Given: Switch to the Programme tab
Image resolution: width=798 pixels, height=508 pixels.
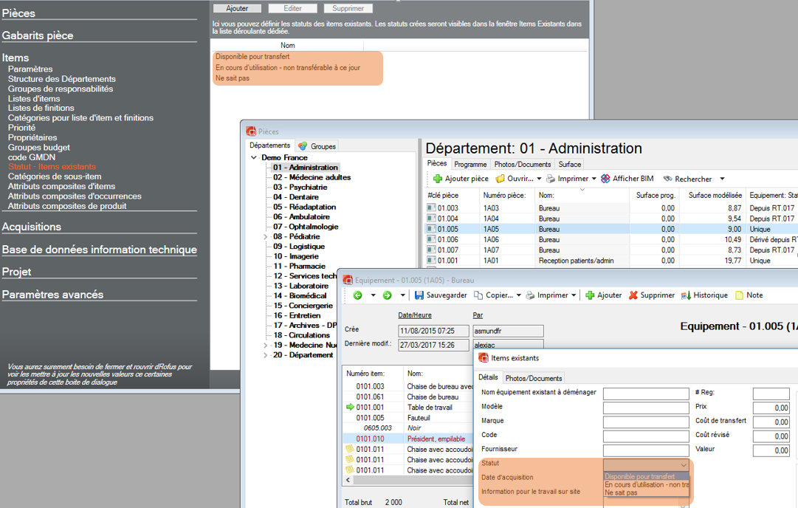Looking at the screenshot, I should coord(470,165).
